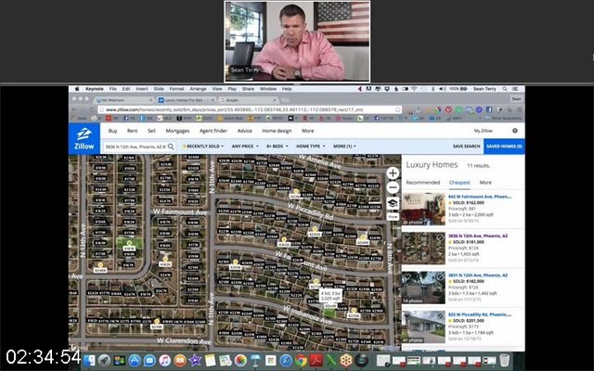Save the 3836 N 12th Ave listing with heart

click(x=407, y=237)
